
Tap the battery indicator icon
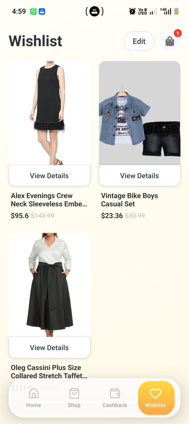pos(176,12)
